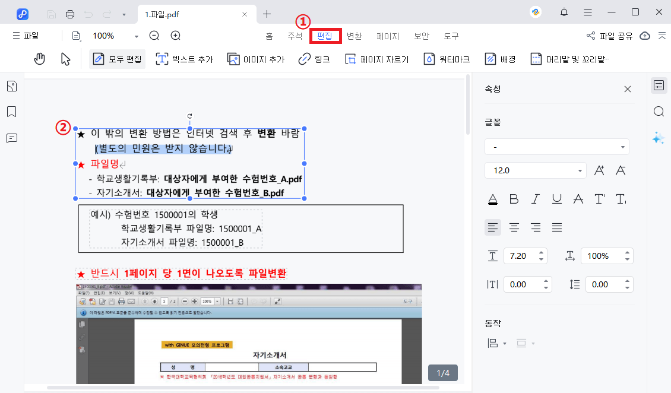The height and width of the screenshot is (393, 671).
Task: Open the search icon on right sidebar
Action: 659,112
